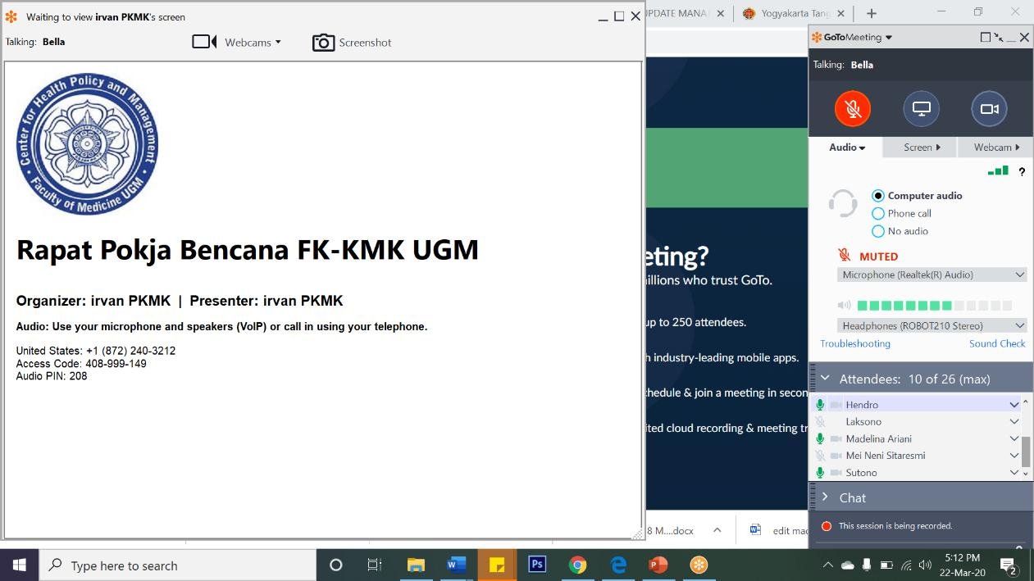Open Photoshop from the taskbar
Image resolution: width=1034 pixels, height=581 pixels.
tap(537, 565)
